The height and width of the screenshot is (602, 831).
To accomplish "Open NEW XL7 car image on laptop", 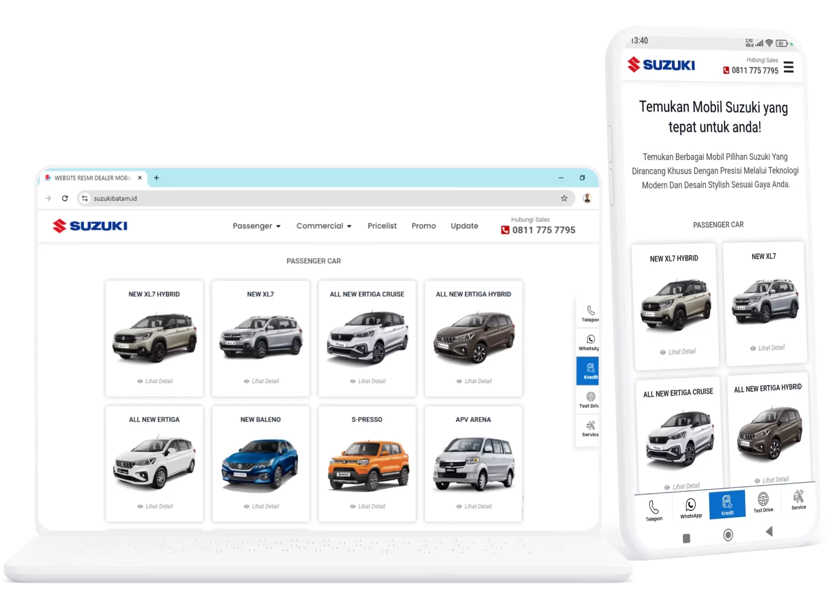I will pyautogui.click(x=261, y=337).
